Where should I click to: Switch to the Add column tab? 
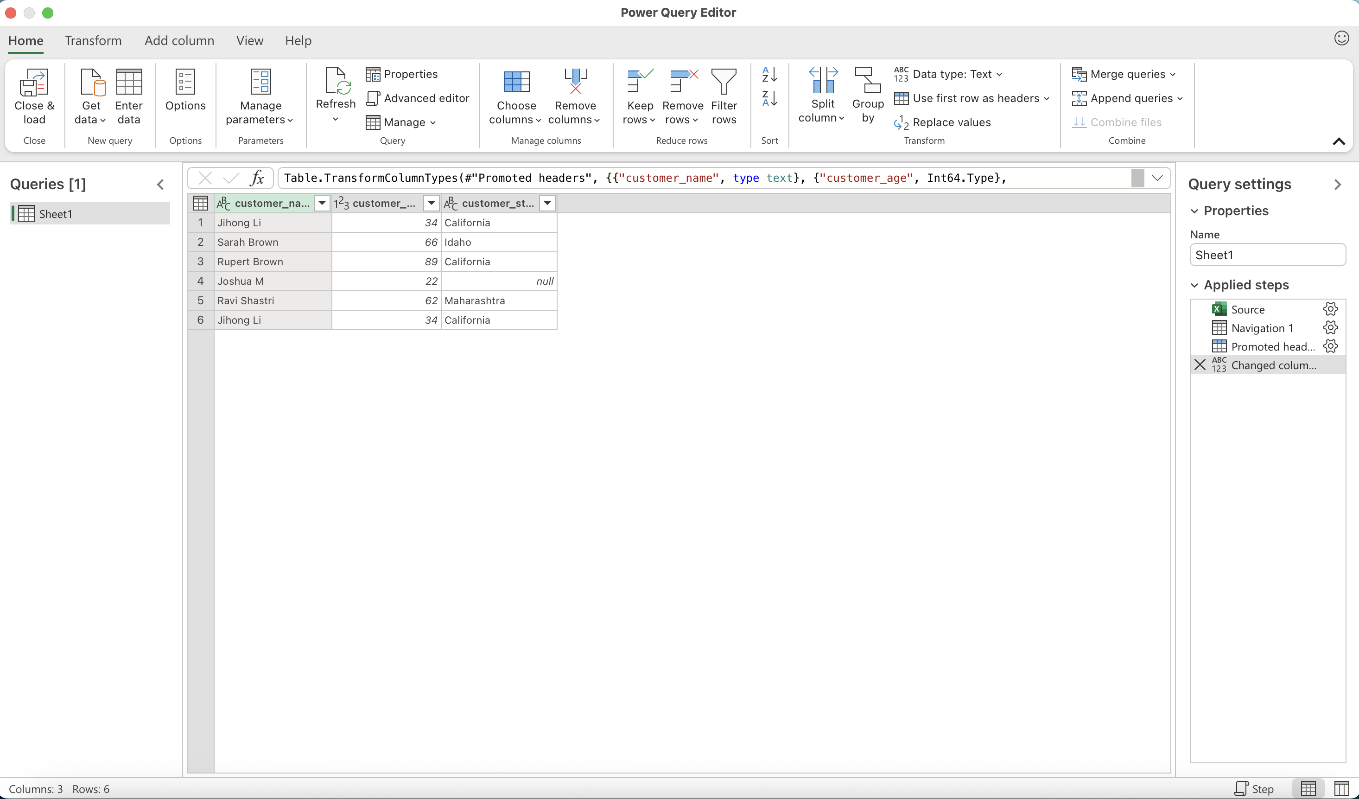click(x=179, y=41)
